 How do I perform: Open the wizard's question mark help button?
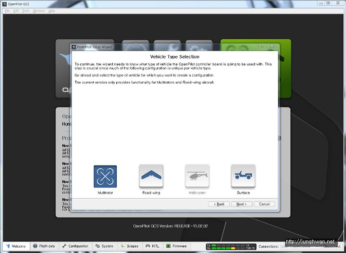[x=262, y=46]
